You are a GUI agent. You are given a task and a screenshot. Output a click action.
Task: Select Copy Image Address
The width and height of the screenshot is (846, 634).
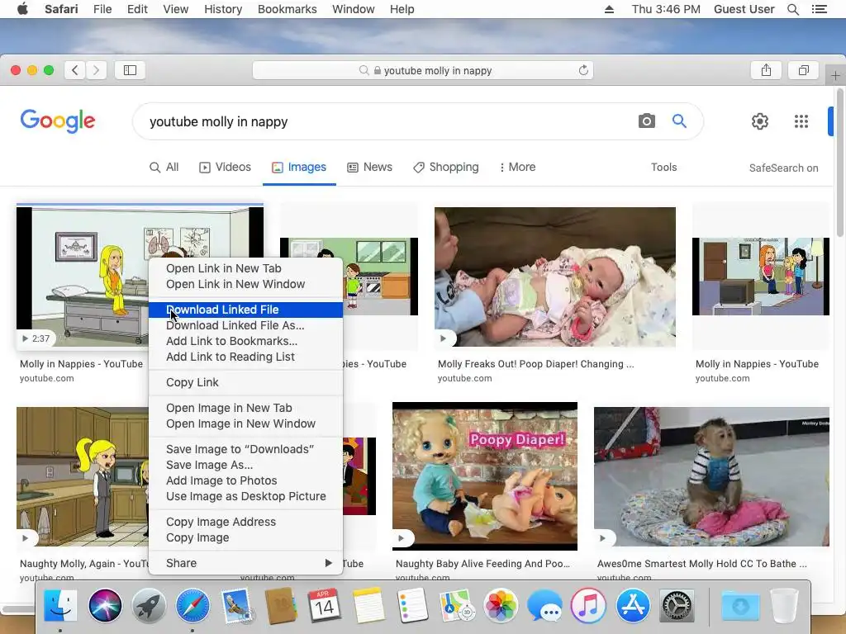(x=245, y=522)
